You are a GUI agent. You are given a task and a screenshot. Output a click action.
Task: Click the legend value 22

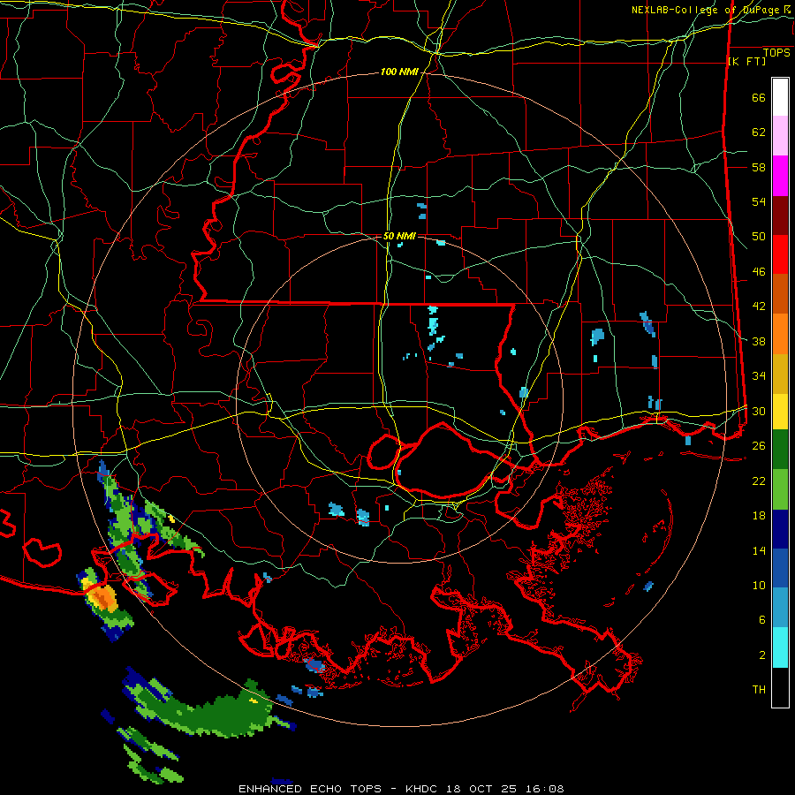759,481
